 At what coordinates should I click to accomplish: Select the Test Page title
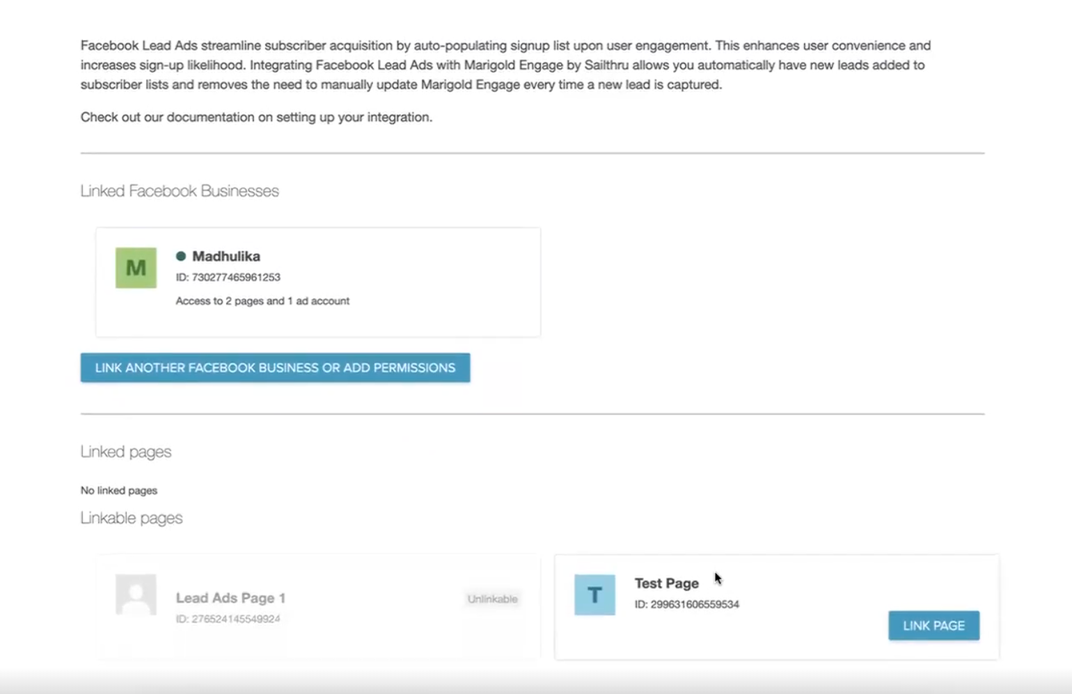point(666,583)
